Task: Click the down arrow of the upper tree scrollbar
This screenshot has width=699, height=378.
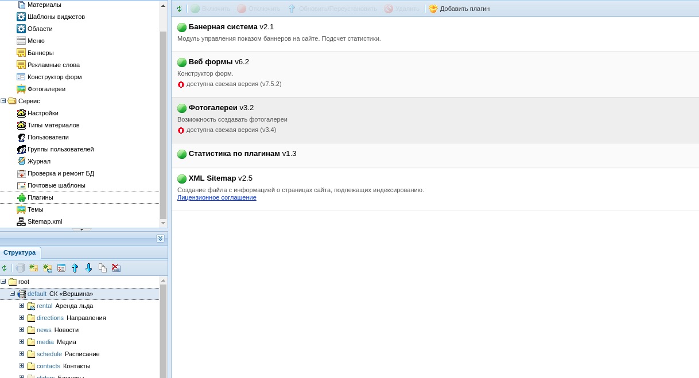Action: coord(163,223)
